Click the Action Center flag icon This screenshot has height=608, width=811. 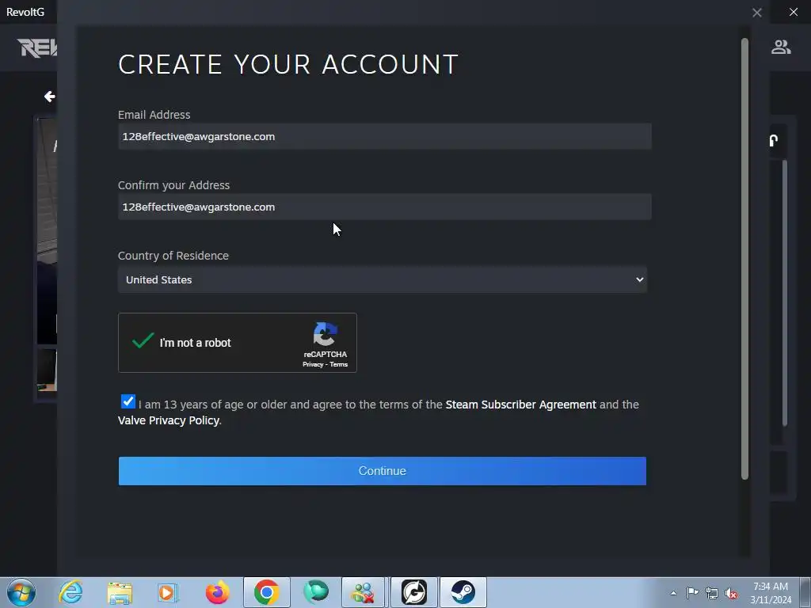pyautogui.click(x=692, y=592)
